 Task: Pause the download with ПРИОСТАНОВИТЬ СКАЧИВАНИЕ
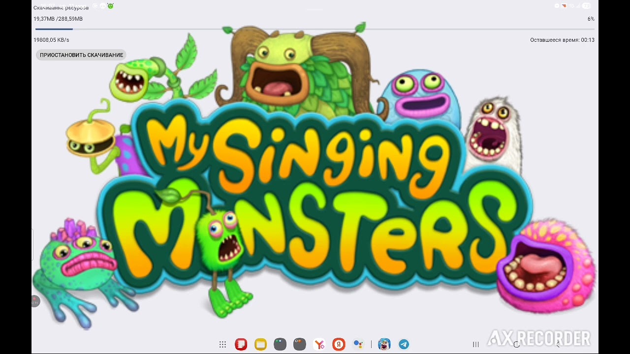click(x=81, y=55)
